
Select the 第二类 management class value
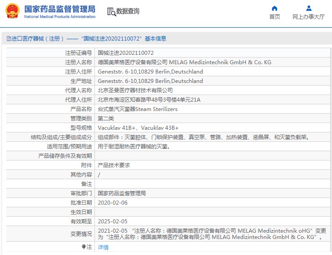(x=106, y=119)
